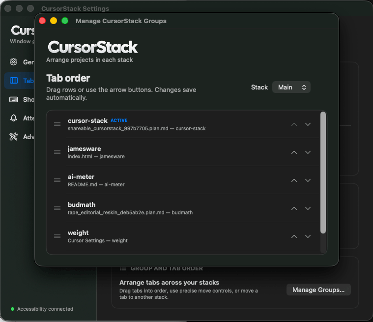Click README.md — ai-meter subtitle

pyautogui.click(x=96, y=185)
